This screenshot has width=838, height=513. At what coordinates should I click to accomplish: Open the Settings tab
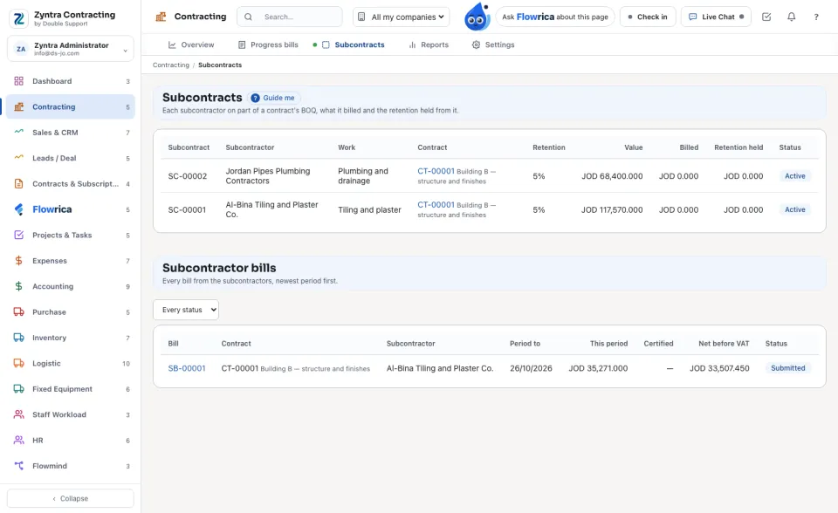click(x=492, y=44)
